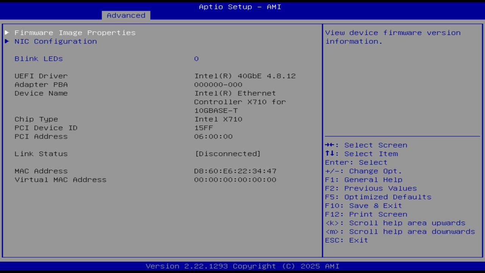The image size is (485, 273).
Task: Expand the Firmware Image Properties disclosure triangle
Action: [x=6, y=33]
